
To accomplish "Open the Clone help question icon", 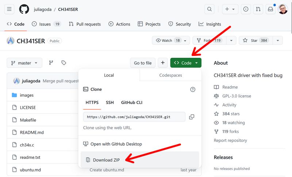I will (193, 89).
